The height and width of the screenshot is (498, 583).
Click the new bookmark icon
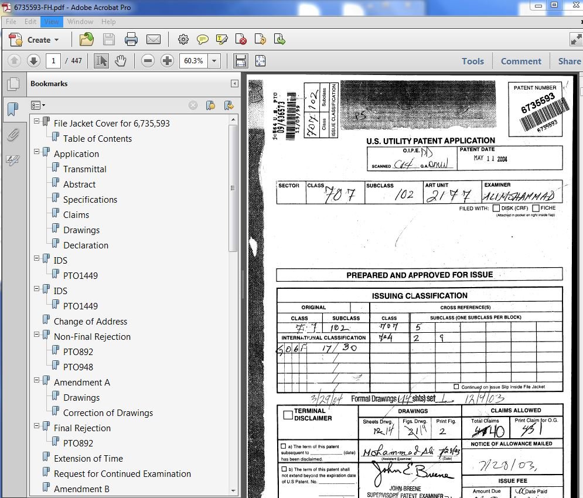pos(210,105)
